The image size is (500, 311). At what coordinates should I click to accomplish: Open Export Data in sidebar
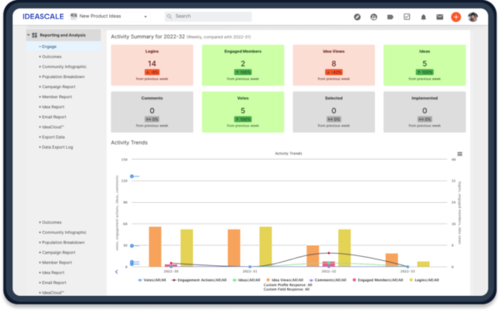[53, 137]
